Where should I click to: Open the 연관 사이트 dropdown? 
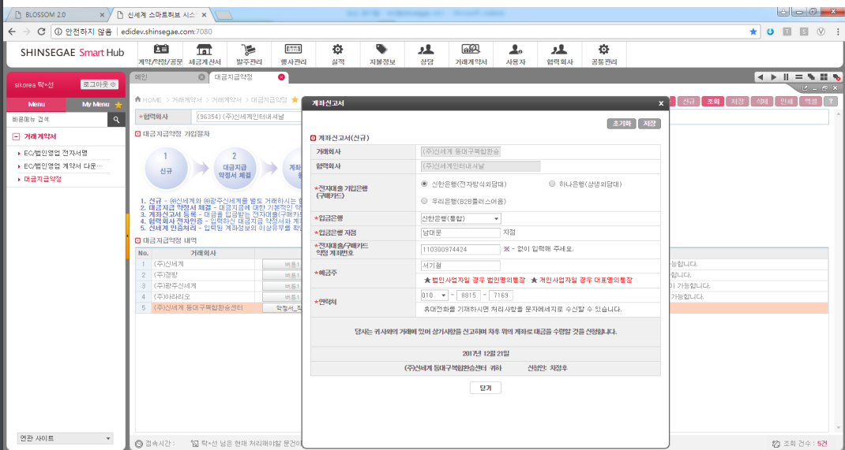click(66, 438)
